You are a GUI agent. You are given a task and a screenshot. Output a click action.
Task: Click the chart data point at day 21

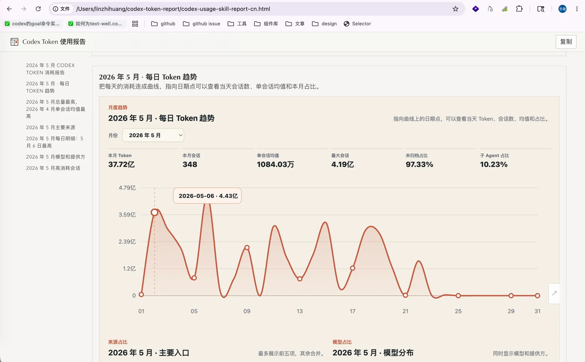(x=405, y=295)
